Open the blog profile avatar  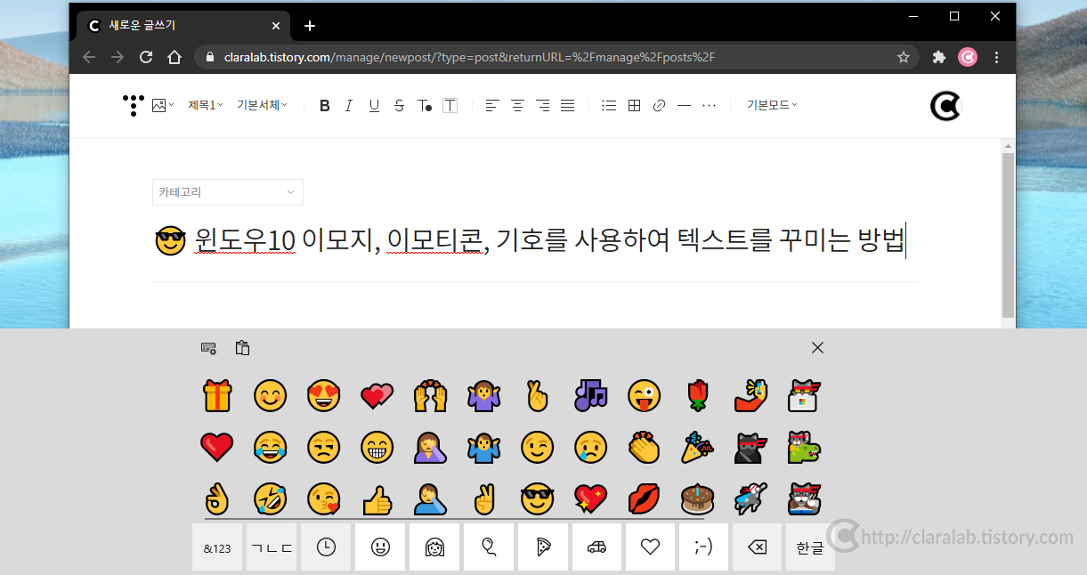click(x=945, y=107)
